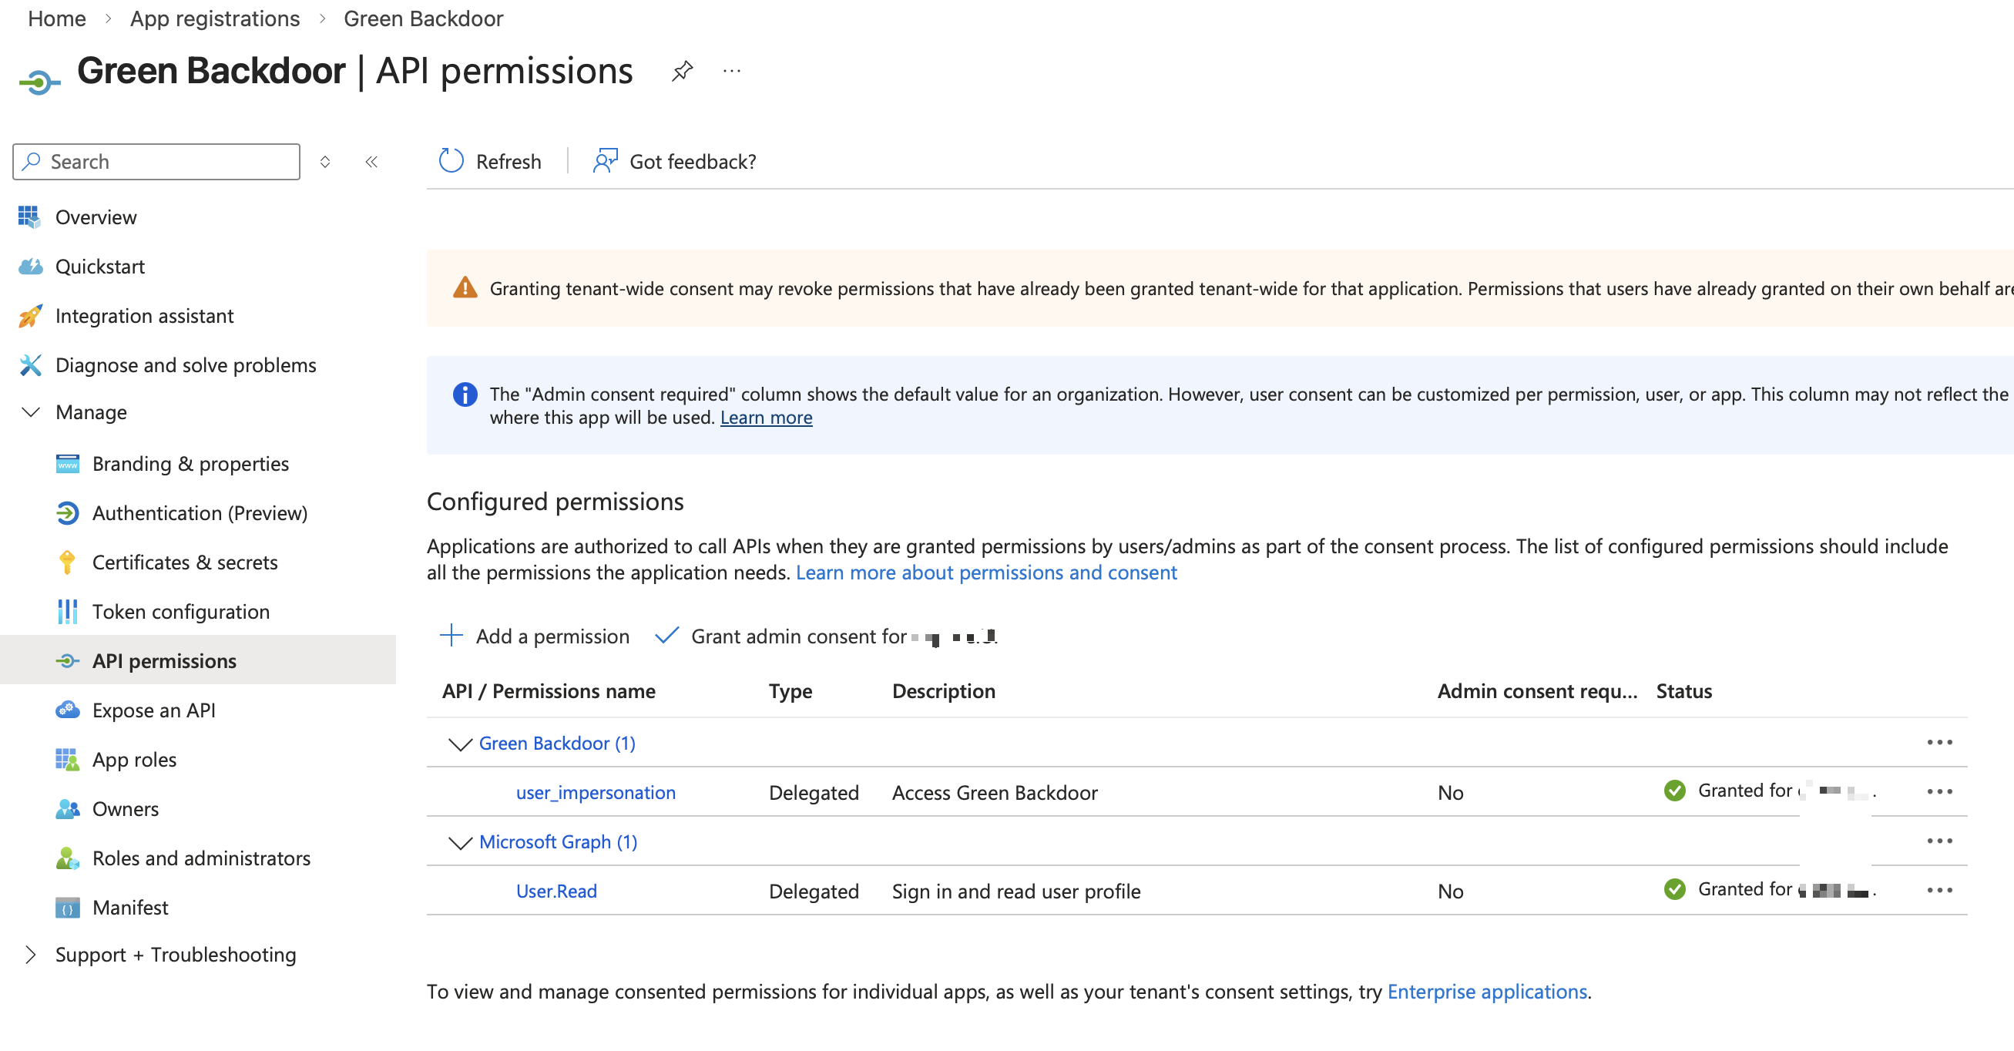Screen dimensions: 2014x1051
Task: Open ellipsis menu for user_impersonation row
Action: pyautogui.click(x=1939, y=791)
